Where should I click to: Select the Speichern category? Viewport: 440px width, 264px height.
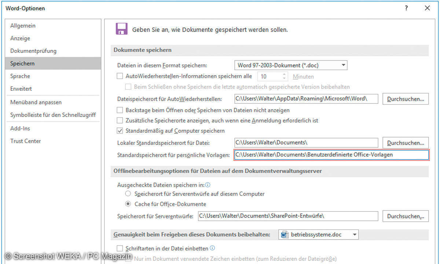[x=53, y=63]
